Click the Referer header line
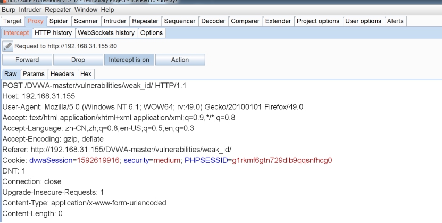 [x=117, y=150]
